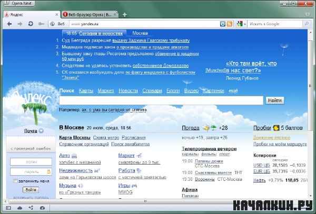Switch to the Веб-браузер Opera tab
This screenshot has width=316, height=214.
click(x=90, y=15)
